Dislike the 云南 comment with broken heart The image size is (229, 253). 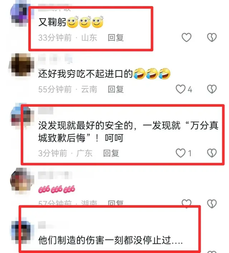[211, 89]
